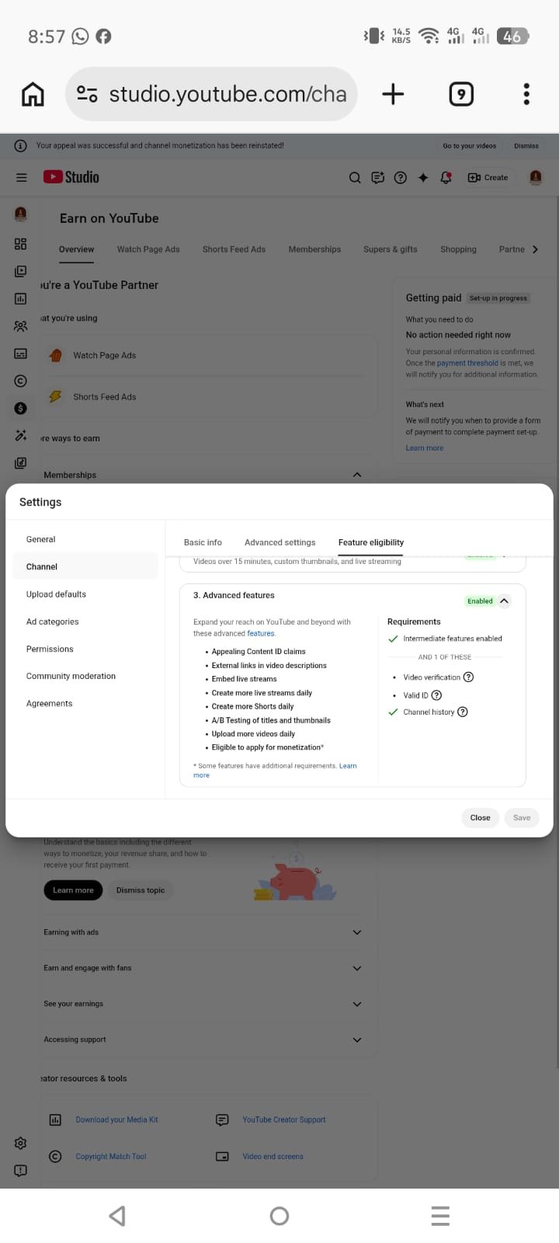Open the hamburger navigation menu
Screen dimensions: 559x1243
coord(21,177)
